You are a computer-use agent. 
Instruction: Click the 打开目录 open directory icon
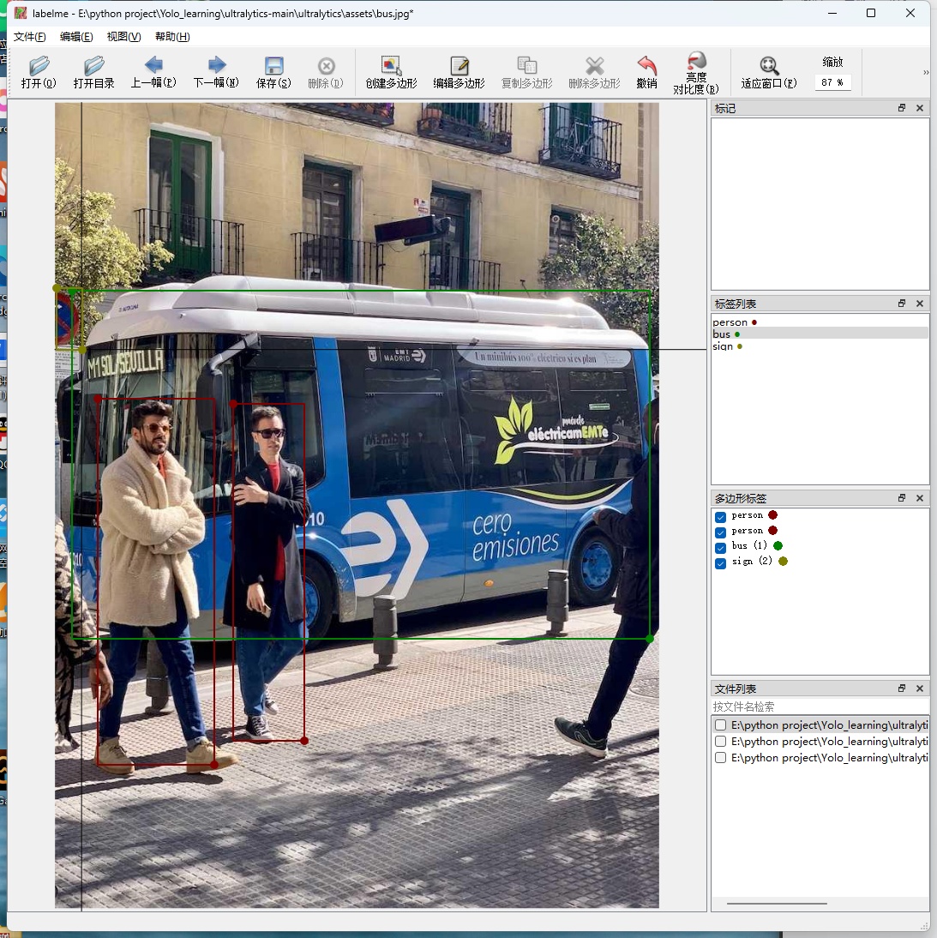94,72
